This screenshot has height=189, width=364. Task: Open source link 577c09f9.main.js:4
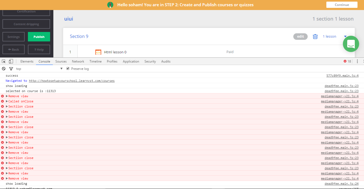[x=342, y=76]
